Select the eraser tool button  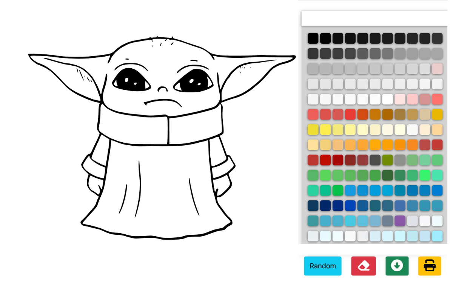364,266
